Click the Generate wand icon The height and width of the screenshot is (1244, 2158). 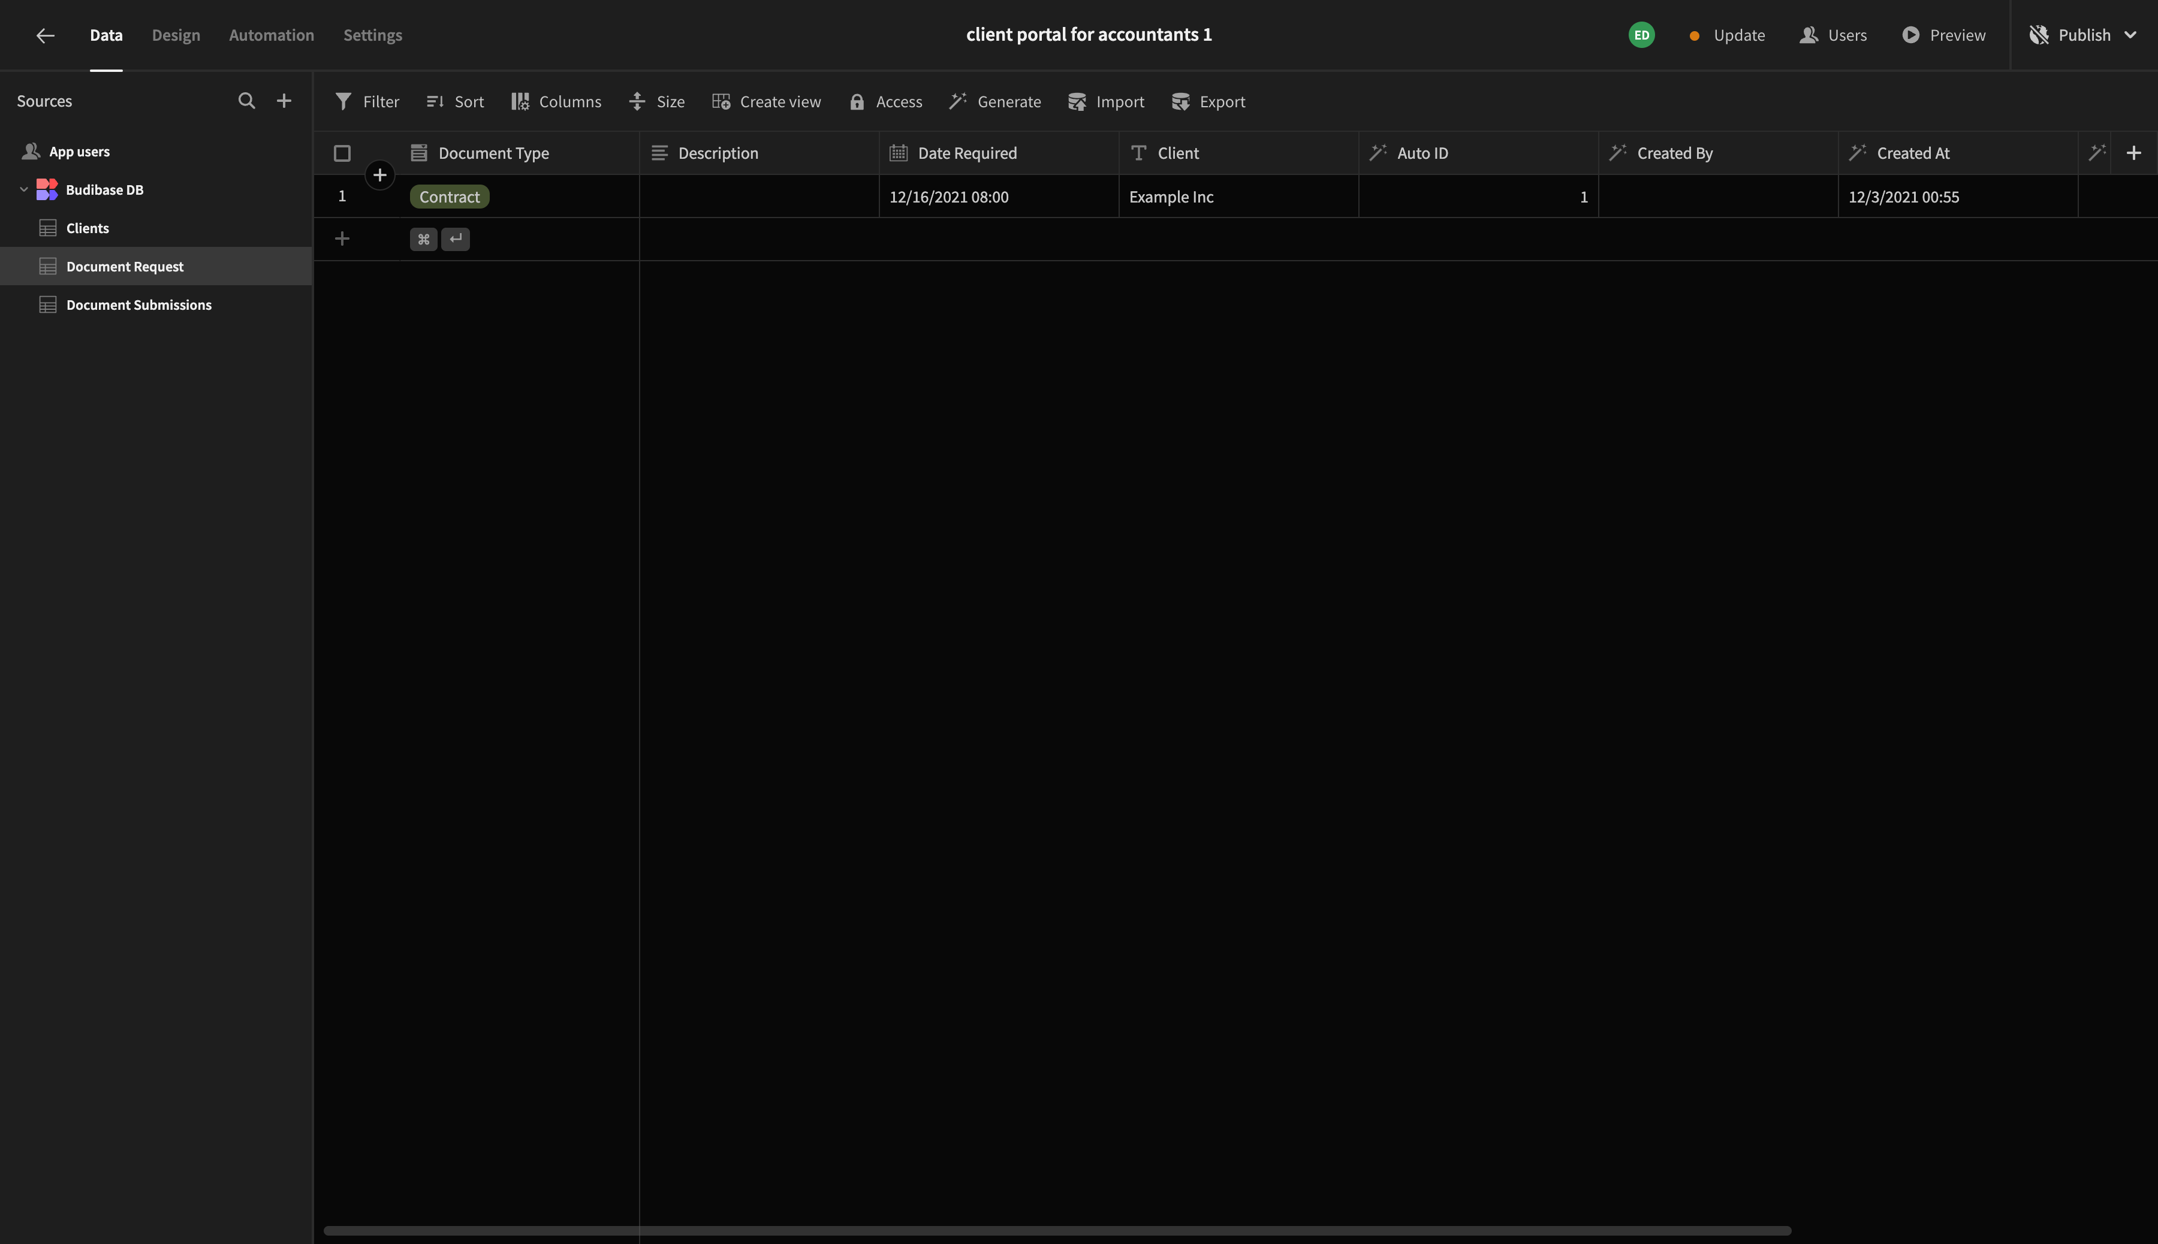(958, 102)
